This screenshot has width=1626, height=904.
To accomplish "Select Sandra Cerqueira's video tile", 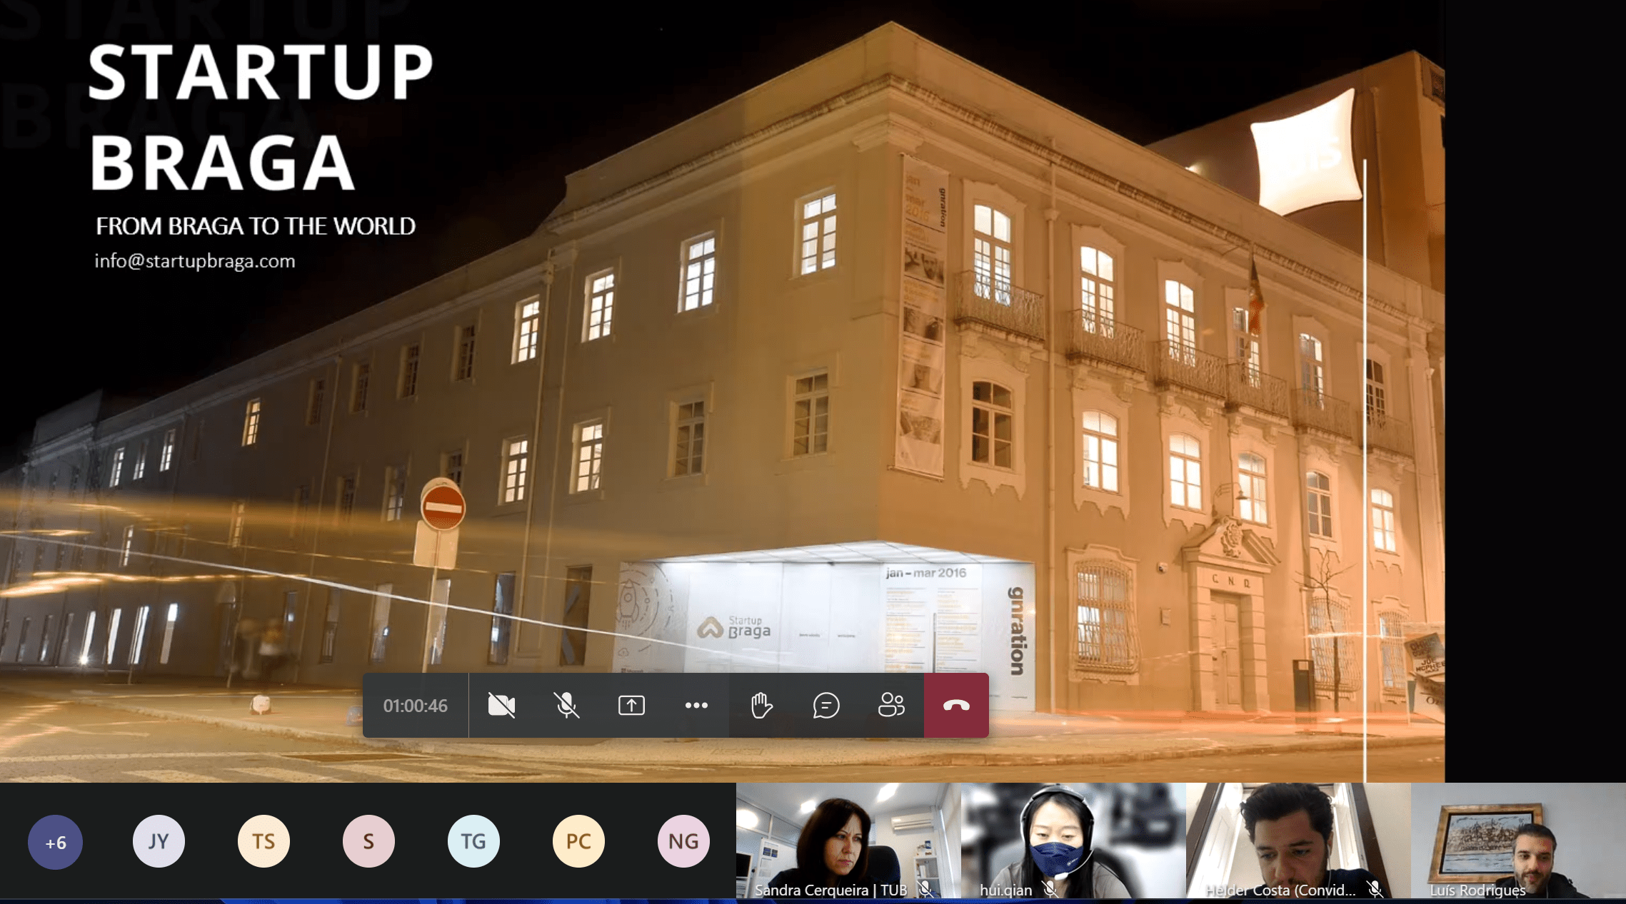I will coord(848,840).
